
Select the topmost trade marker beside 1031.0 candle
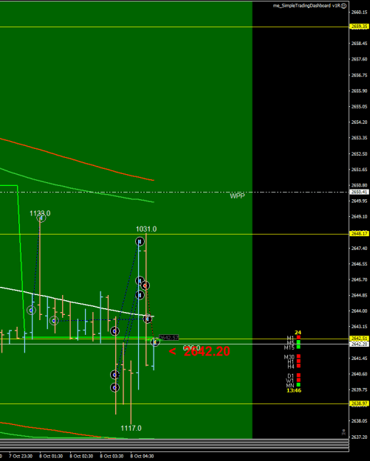coord(140,242)
